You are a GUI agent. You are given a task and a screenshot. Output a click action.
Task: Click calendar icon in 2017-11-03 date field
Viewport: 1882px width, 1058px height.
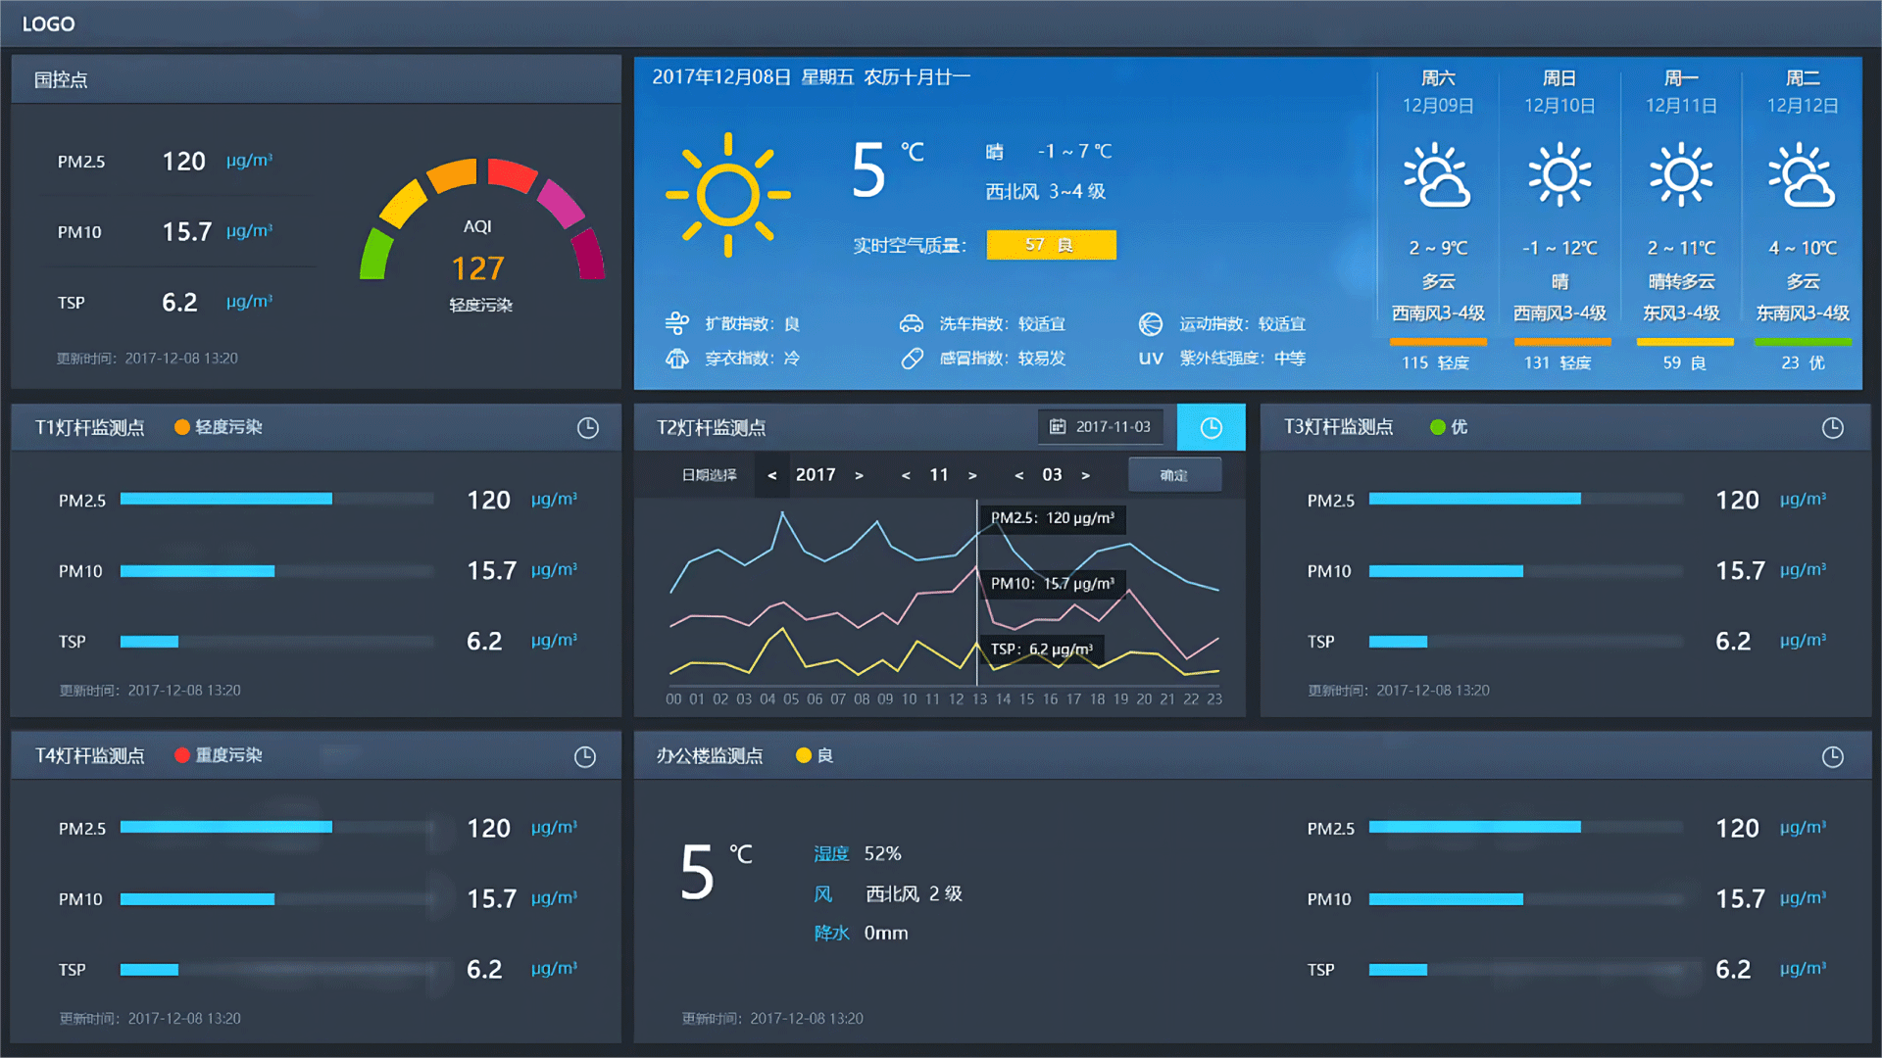pyautogui.click(x=1058, y=427)
